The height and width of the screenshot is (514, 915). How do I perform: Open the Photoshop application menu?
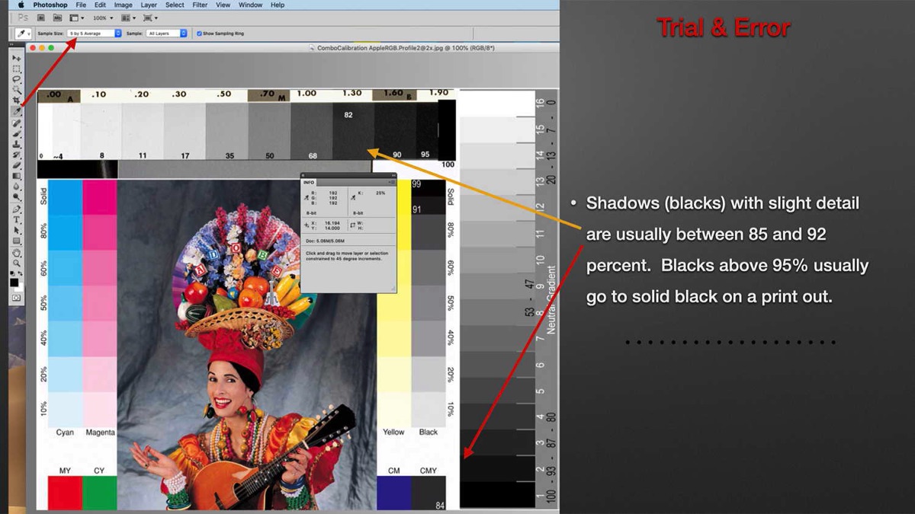50,5
